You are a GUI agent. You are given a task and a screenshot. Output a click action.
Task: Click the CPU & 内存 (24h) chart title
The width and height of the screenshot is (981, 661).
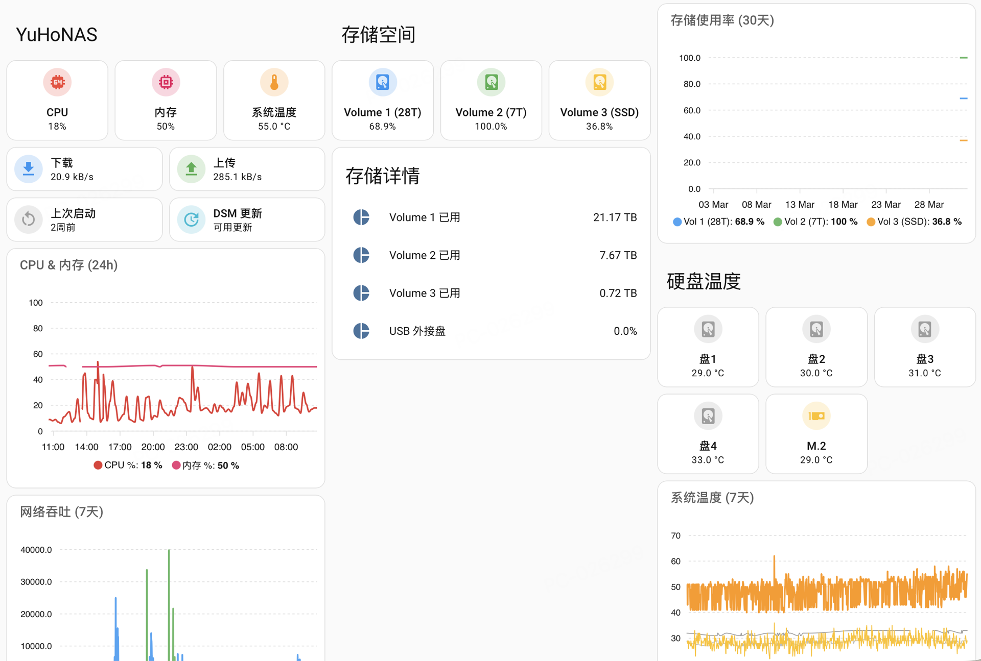pos(68,265)
